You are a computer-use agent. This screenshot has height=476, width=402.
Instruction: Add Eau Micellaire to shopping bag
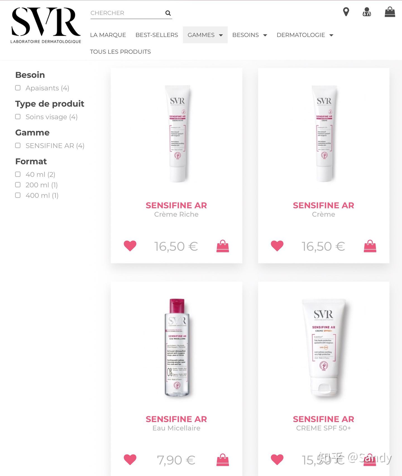pos(223,460)
